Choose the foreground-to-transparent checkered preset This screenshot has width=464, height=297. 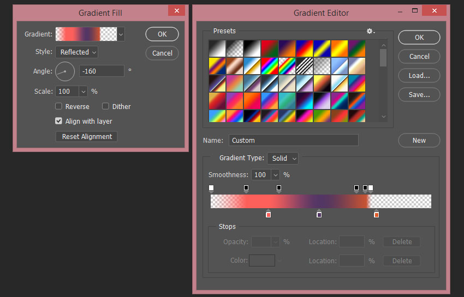click(235, 49)
